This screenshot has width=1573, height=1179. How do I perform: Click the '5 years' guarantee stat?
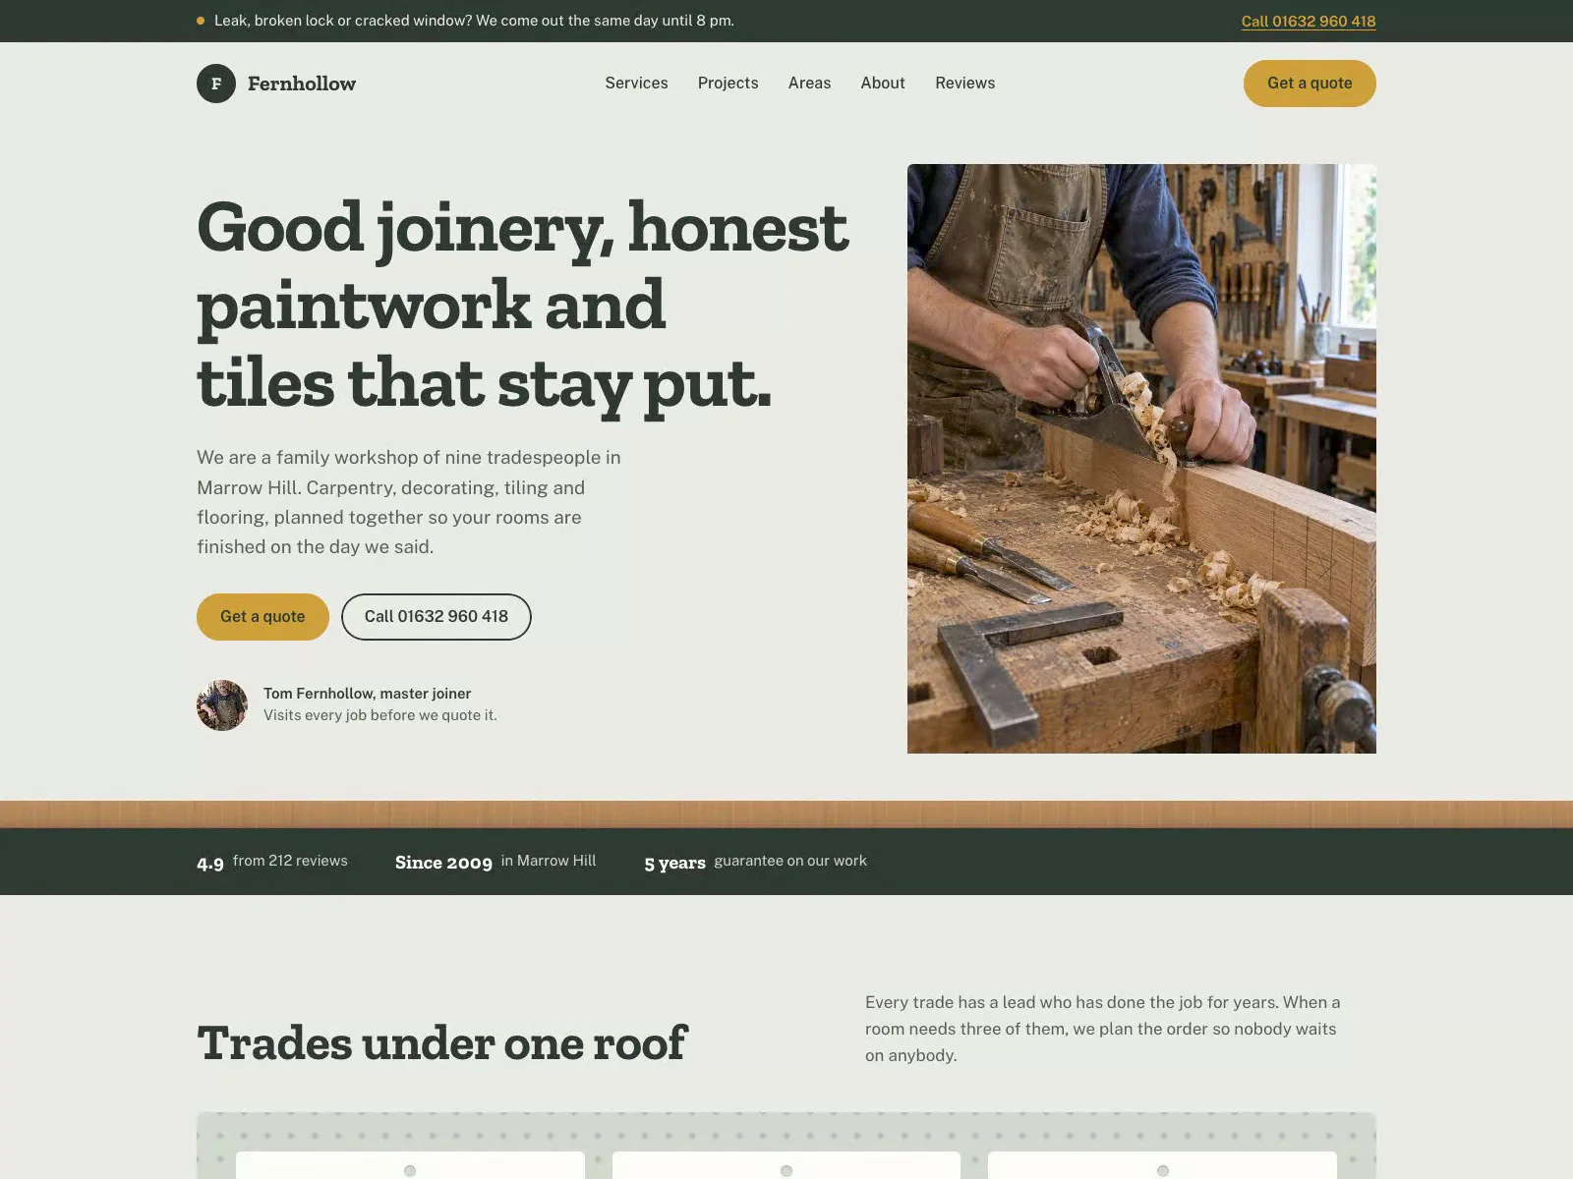pyautogui.click(x=674, y=864)
